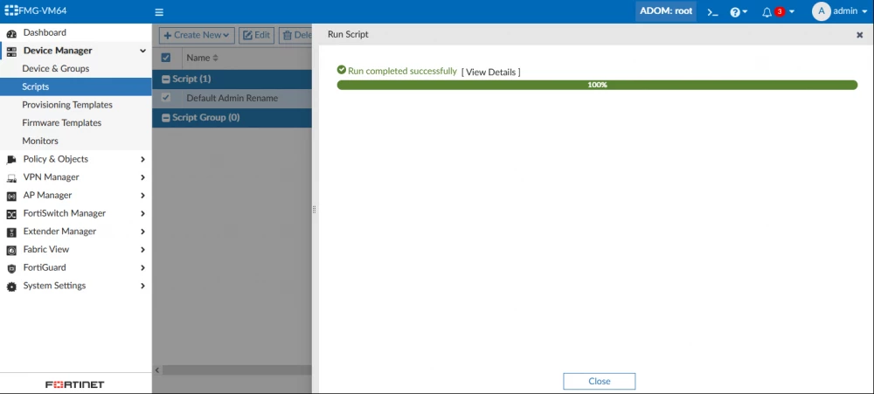Select the Scripts menu item

click(76, 87)
